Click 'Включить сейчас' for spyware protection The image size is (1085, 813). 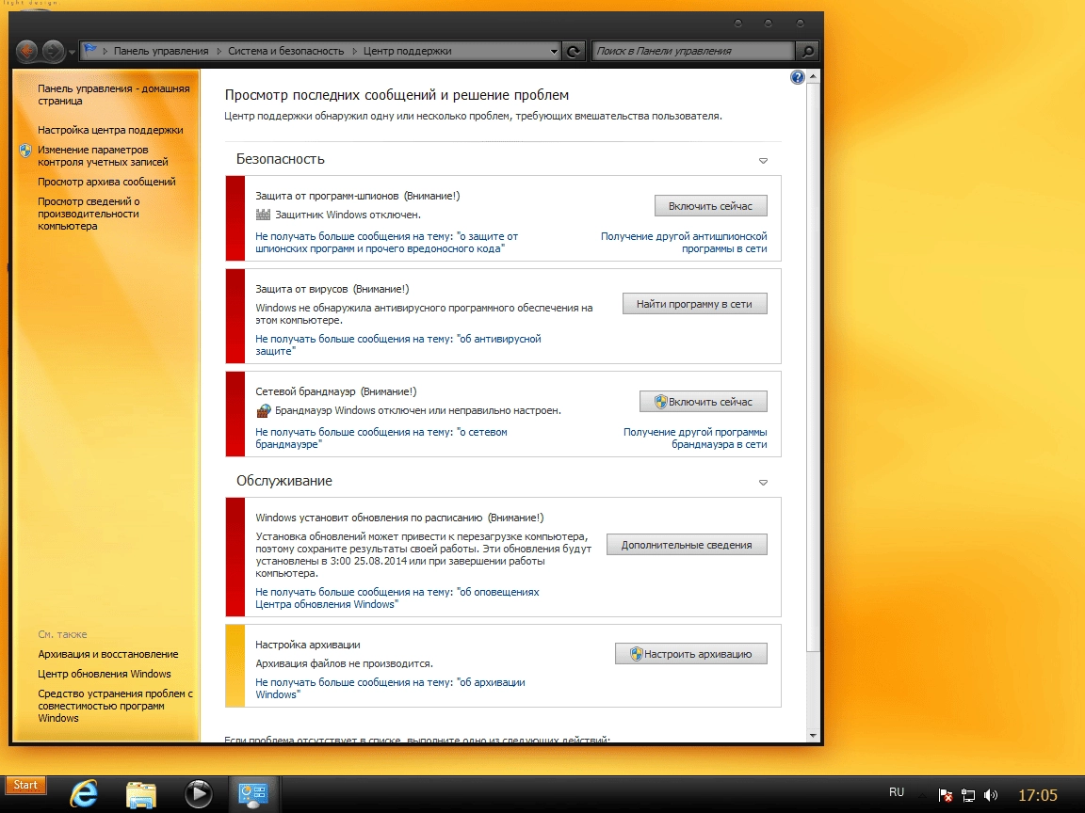pos(711,206)
